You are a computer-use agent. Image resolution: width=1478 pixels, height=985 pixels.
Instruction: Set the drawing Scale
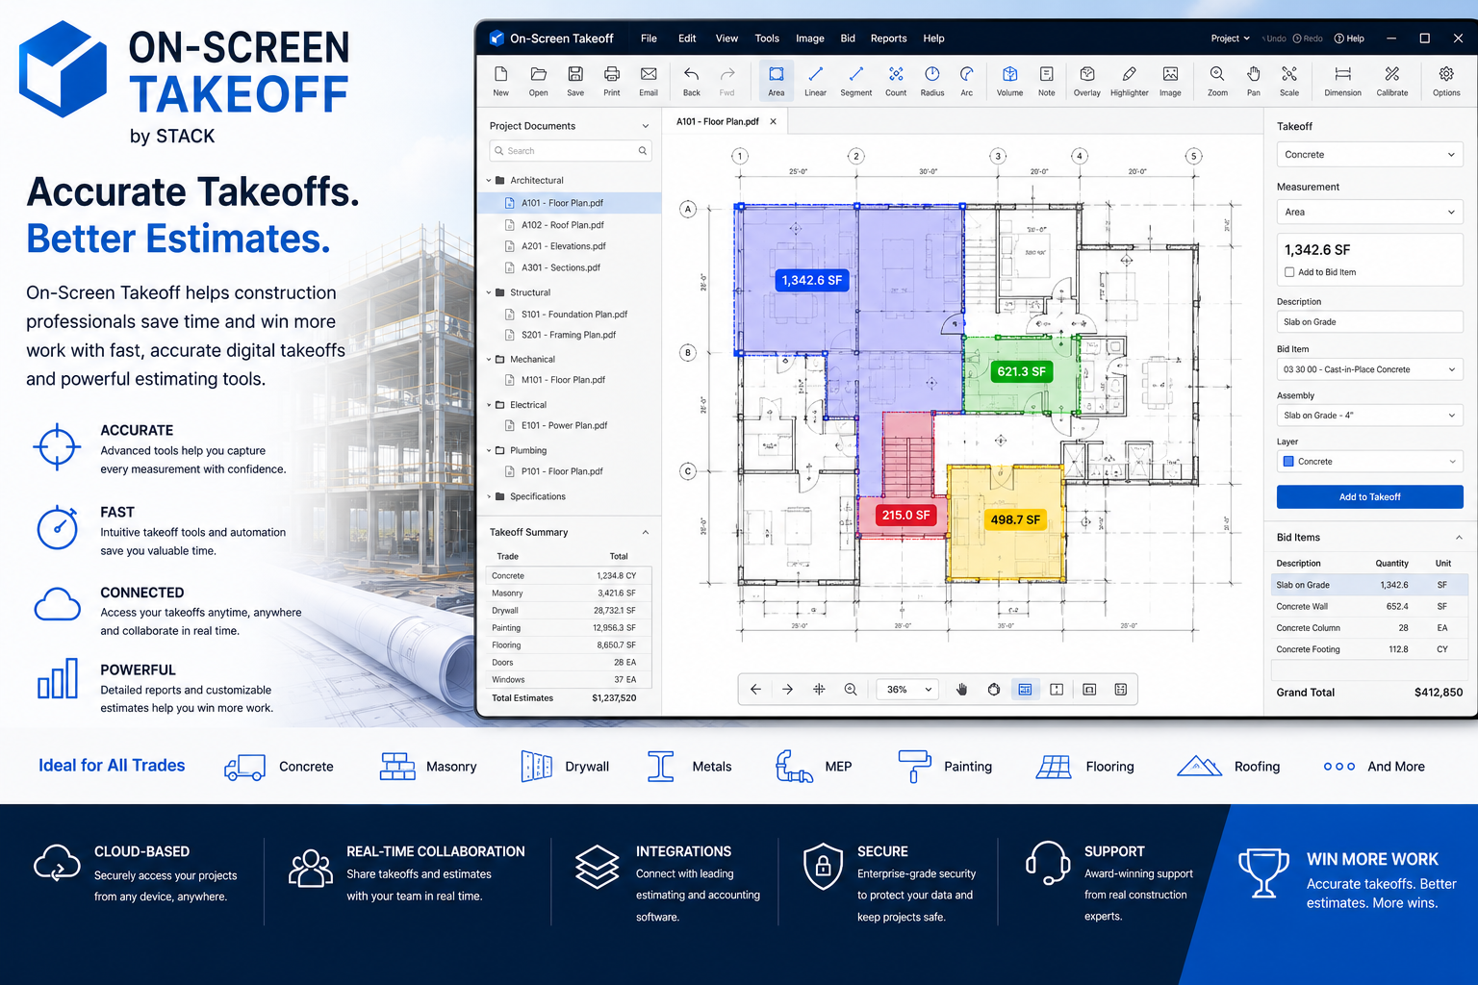point(1289,81)
